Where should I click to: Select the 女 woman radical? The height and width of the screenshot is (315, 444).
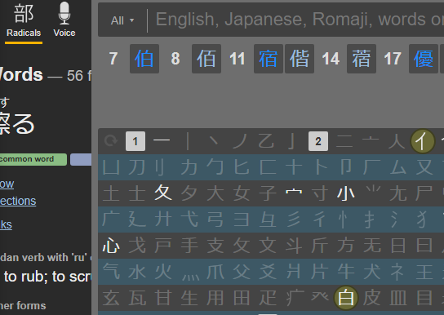pos(242,193)
